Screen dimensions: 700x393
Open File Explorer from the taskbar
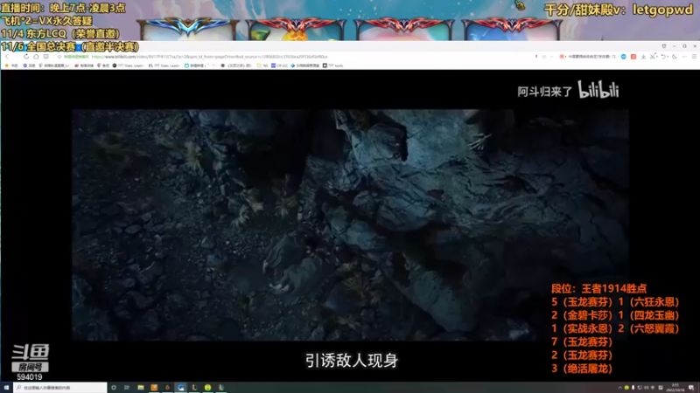[141, 388]
